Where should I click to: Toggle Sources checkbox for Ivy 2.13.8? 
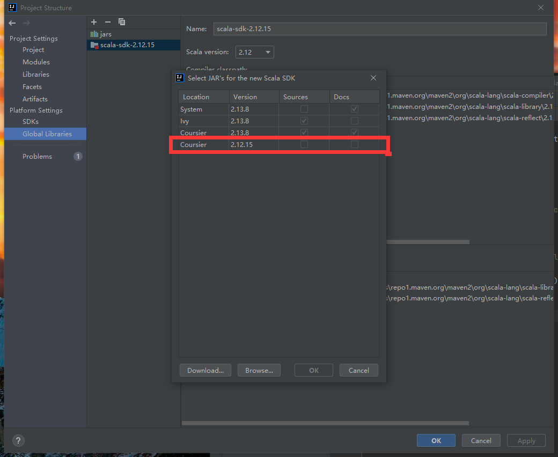[304, 121]
